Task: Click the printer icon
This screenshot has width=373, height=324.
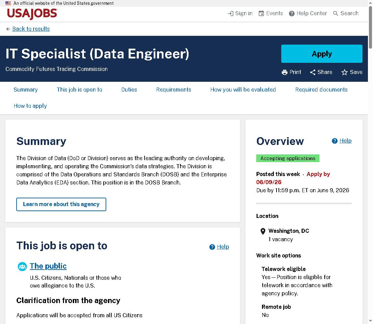Action: 285,72
